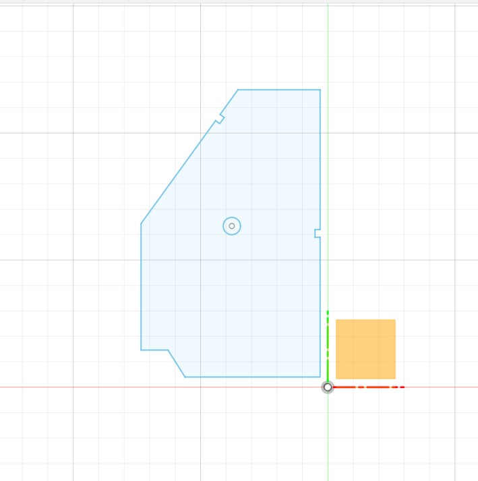Select the bottom horizontal edge of the profile
This screenshot has width=478, height=481.
(x=253, y=377)
